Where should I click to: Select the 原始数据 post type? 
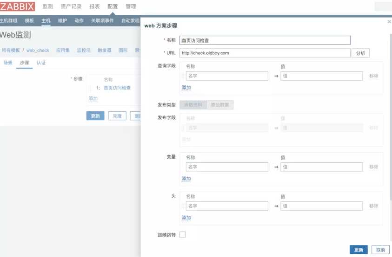[220, 105]
